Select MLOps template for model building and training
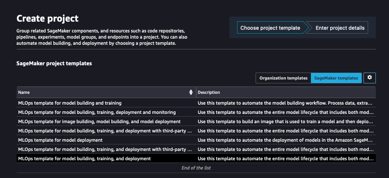389x178 pixels. pos(70,103)
